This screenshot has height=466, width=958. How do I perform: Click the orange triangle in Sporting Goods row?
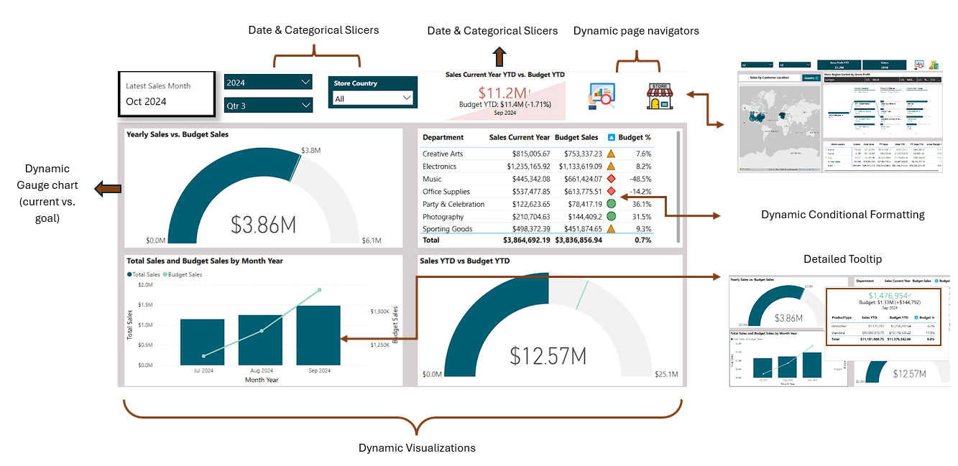(612, 228)
